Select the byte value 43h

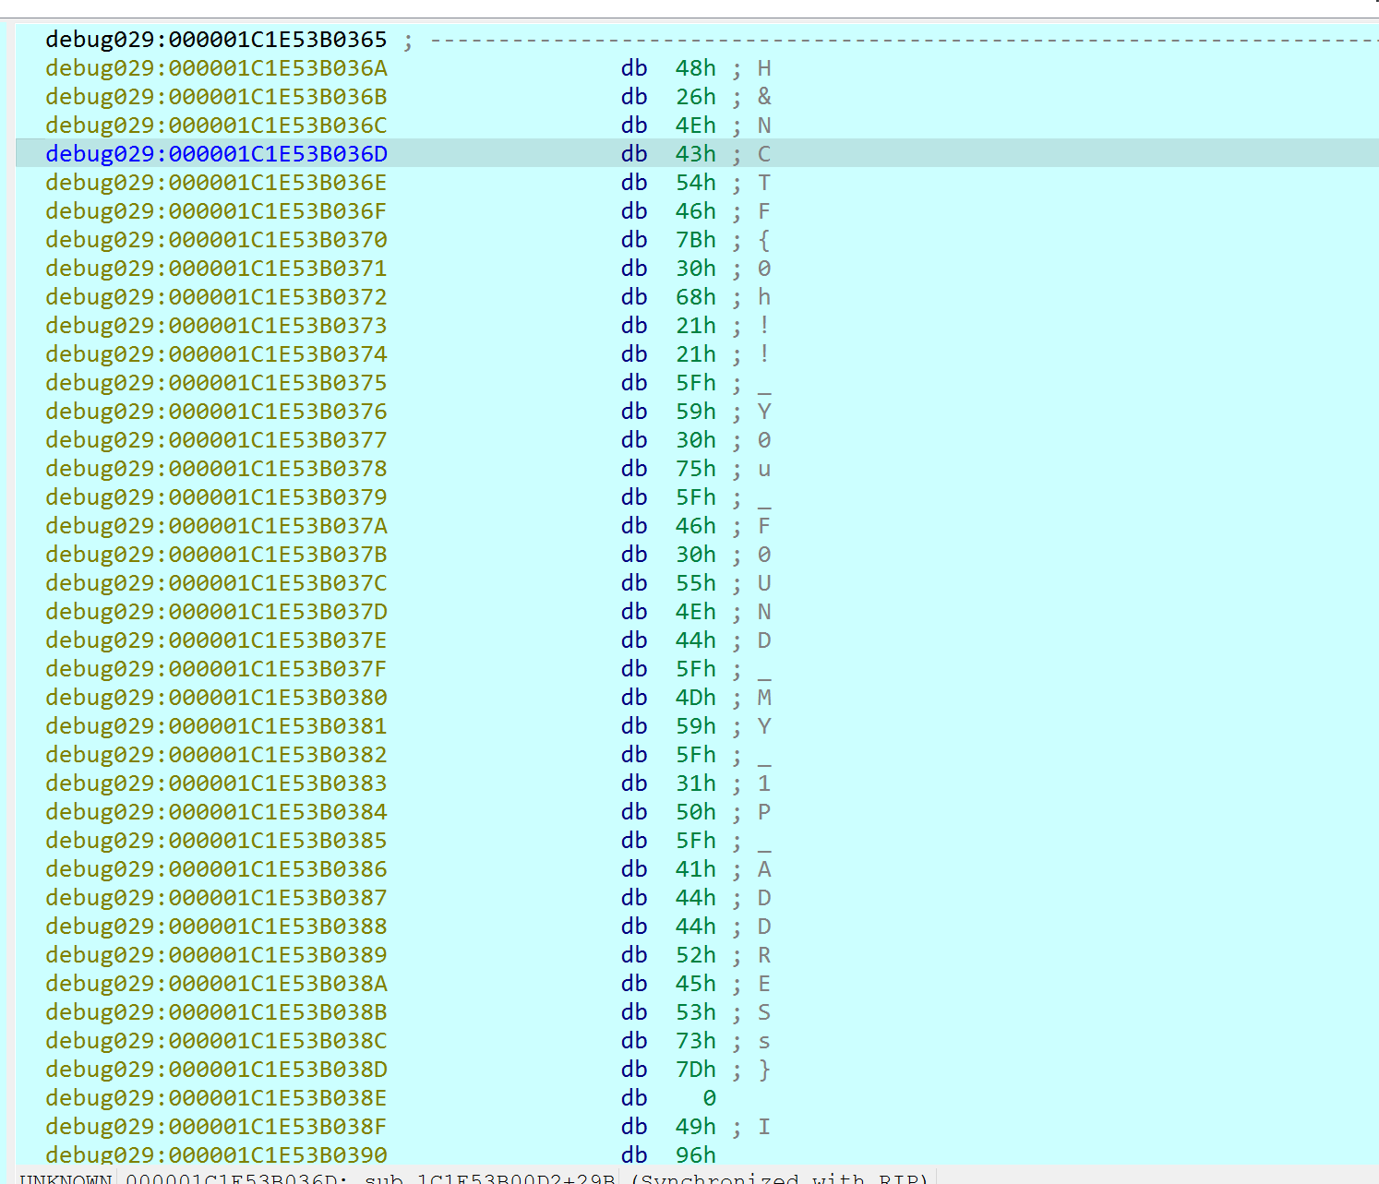click(695, 154)
